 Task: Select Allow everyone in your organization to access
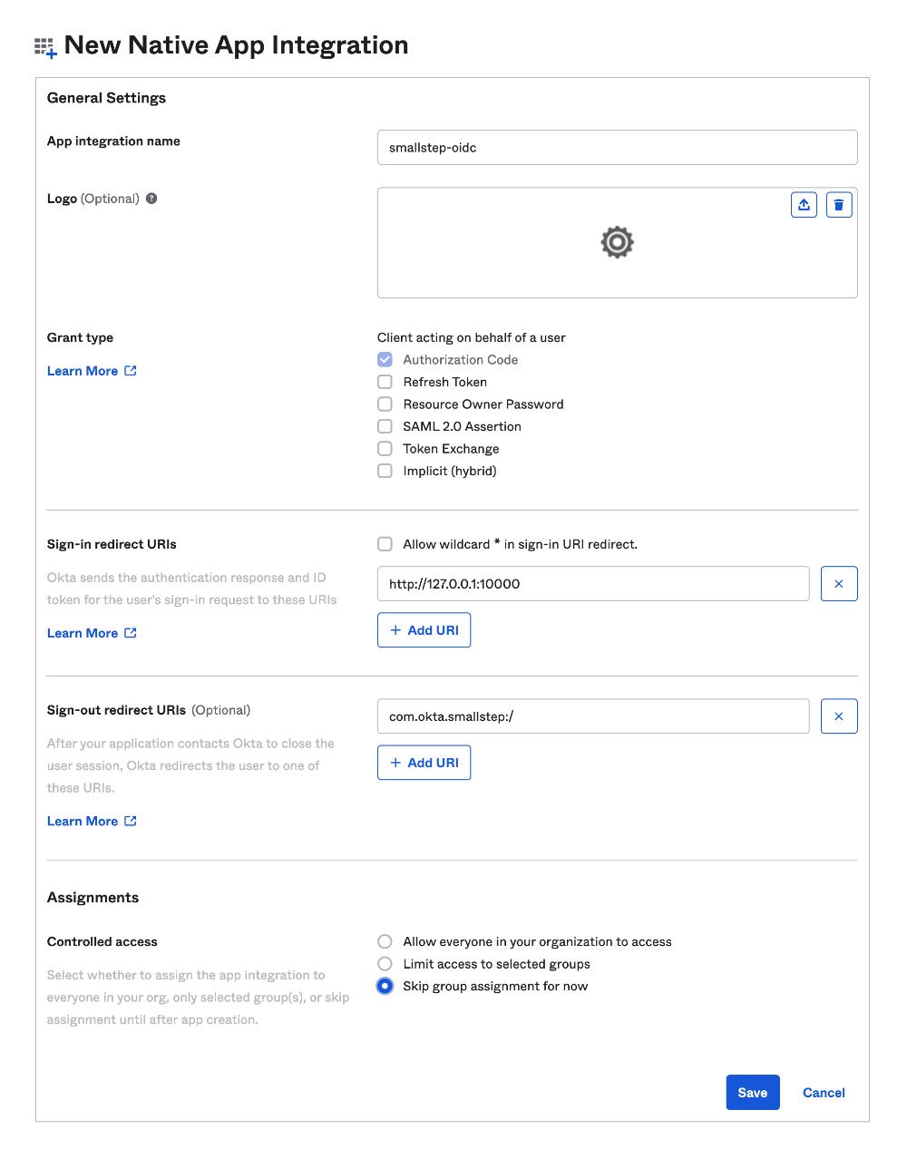[x=385, y=941]
